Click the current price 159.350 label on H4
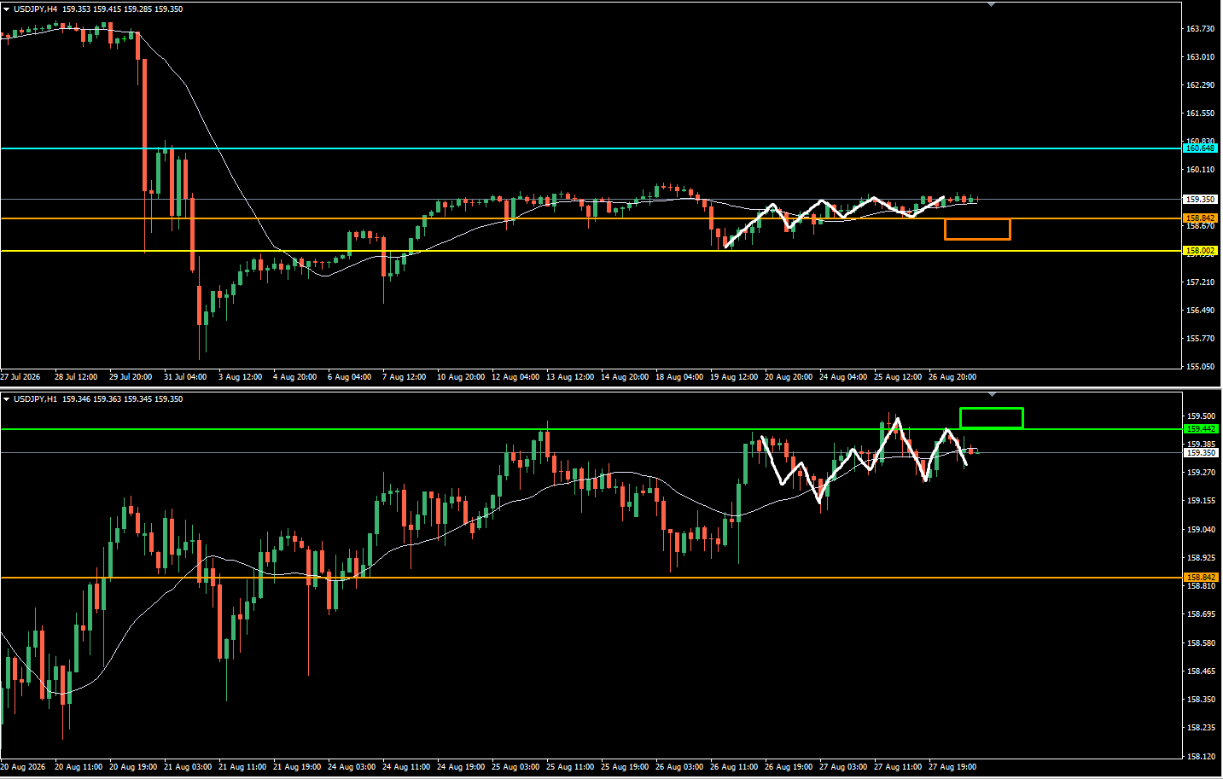 1200,200
